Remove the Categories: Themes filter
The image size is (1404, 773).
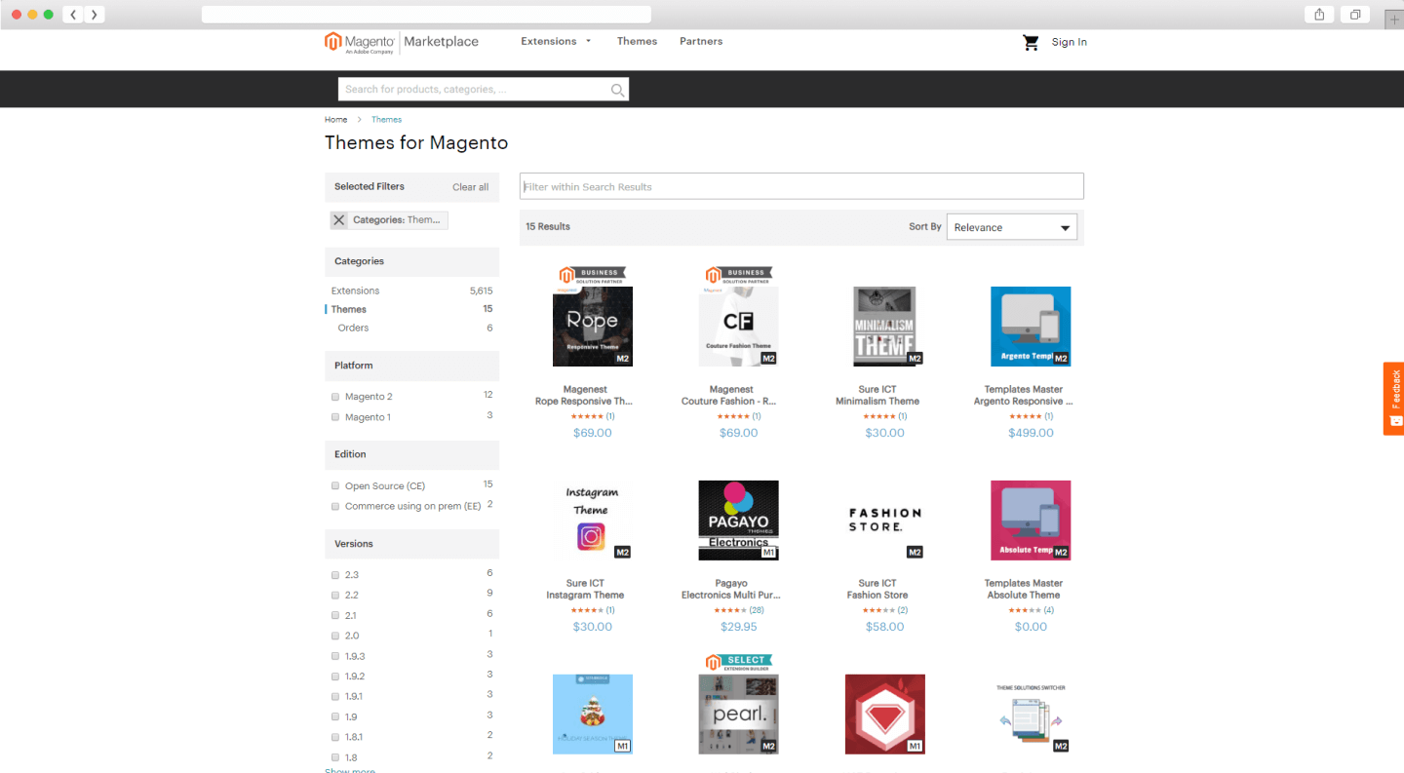tap(338, 220)
